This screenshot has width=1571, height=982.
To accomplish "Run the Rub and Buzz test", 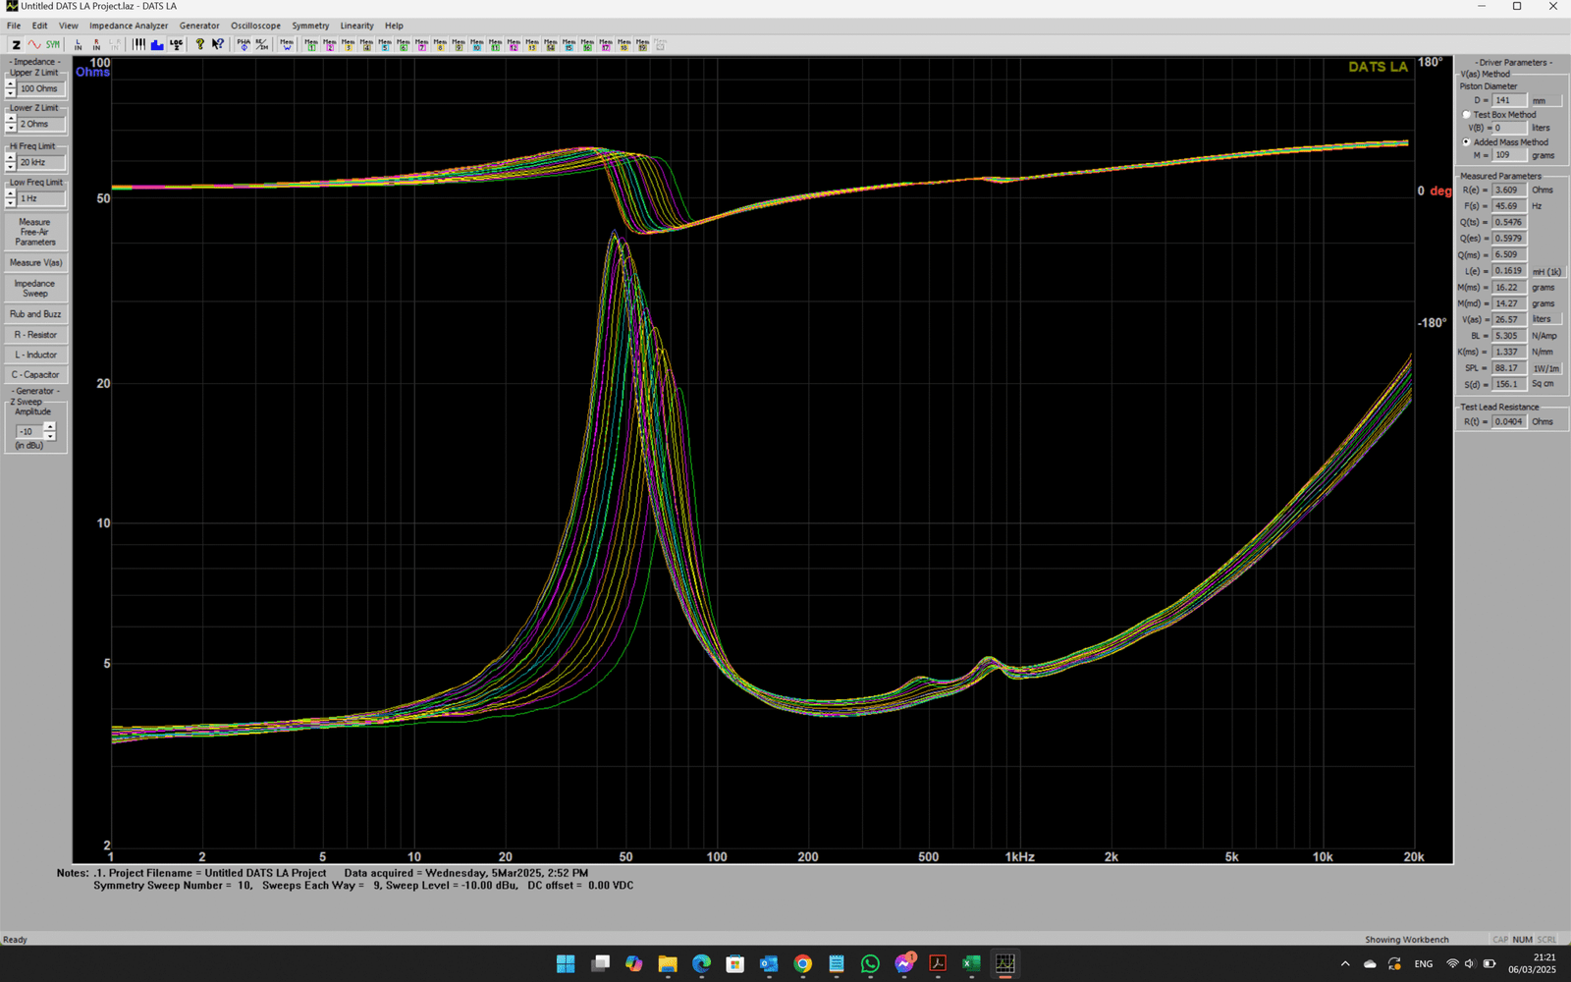I will tap(35, 314).
